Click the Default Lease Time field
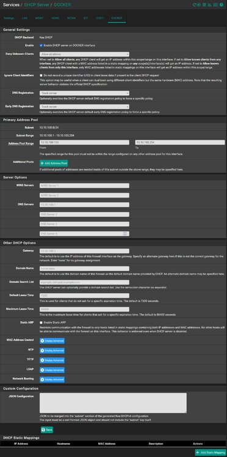 (x=84, y=296)
